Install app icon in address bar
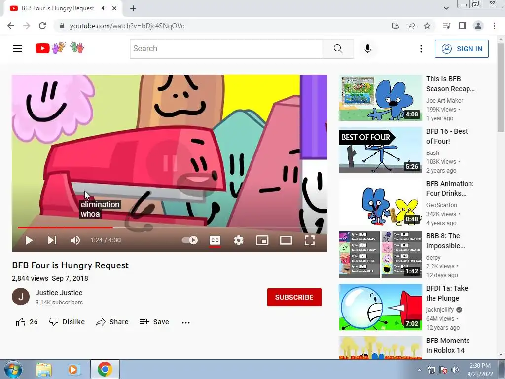 tap(396, 26)
